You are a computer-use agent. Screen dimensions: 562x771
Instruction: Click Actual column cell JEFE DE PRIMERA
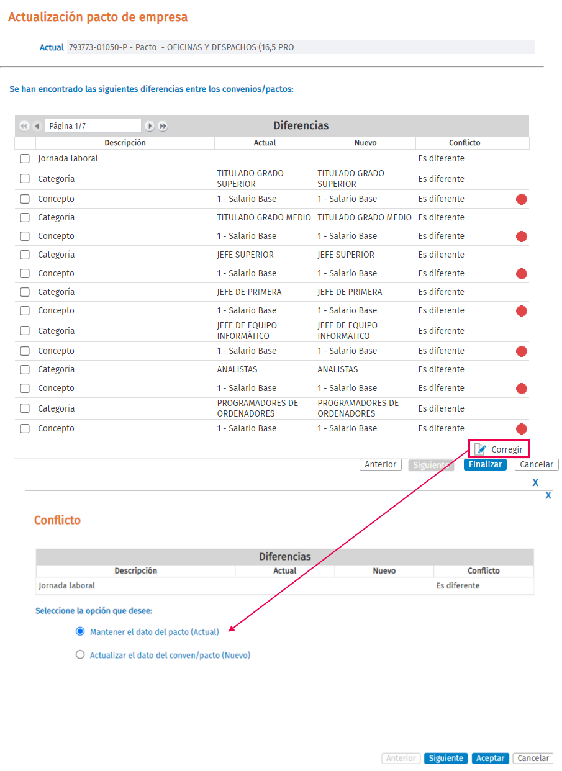[249, 292]
